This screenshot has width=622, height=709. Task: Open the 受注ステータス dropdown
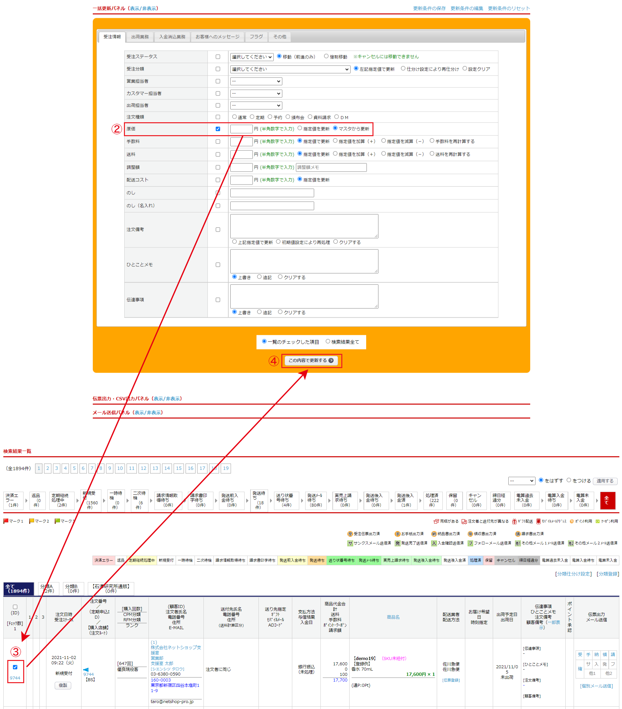[x=252, y=57]
